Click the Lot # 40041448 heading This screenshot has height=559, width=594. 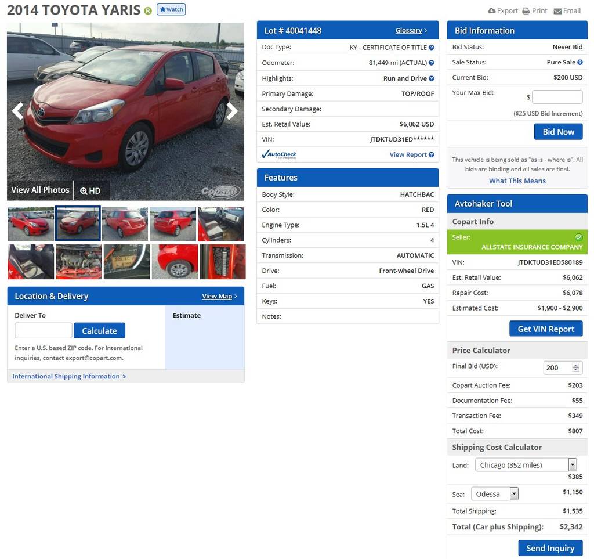293,31
